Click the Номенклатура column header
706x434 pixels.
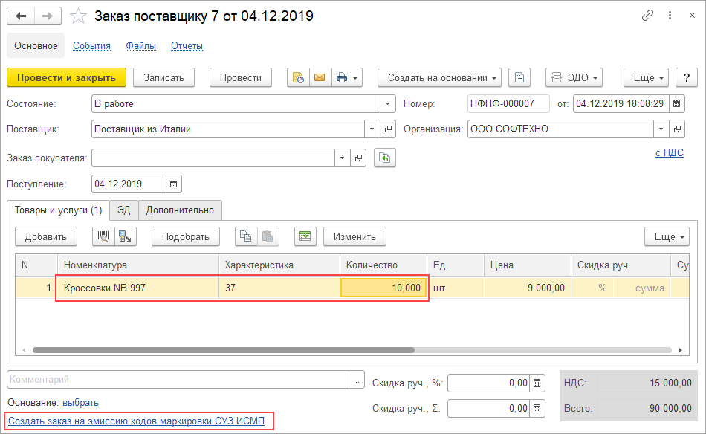137,265
